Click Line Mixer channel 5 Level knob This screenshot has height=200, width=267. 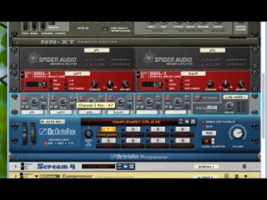[x=149, y=102]
